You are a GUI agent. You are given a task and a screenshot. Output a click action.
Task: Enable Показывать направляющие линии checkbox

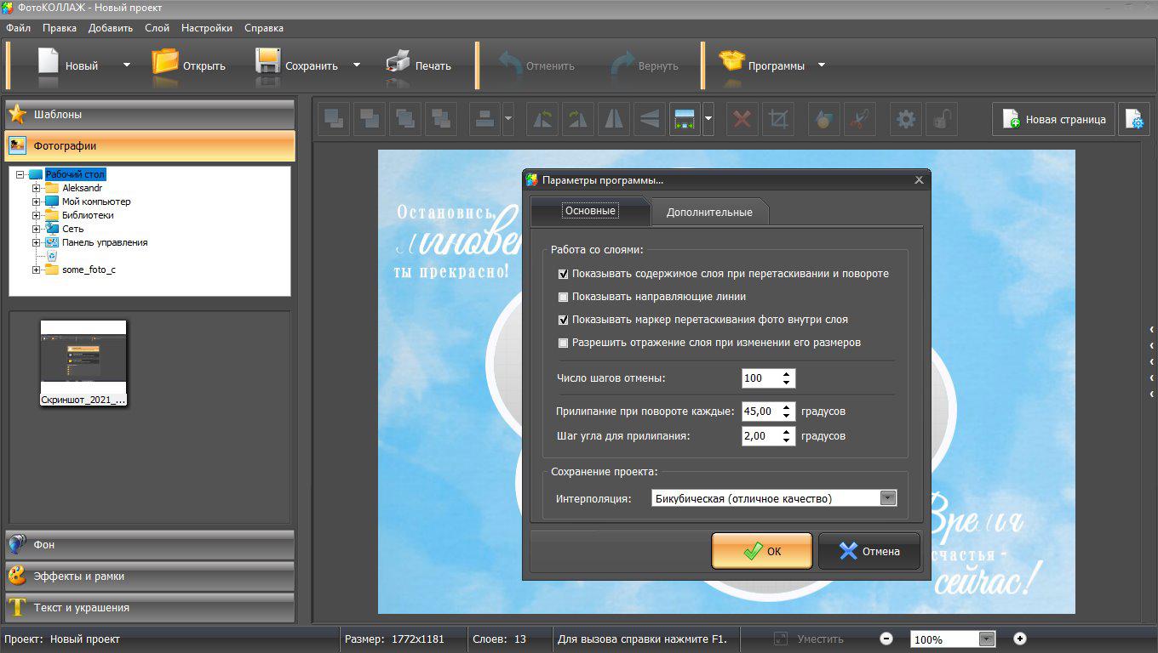click(x=563, y=297)
